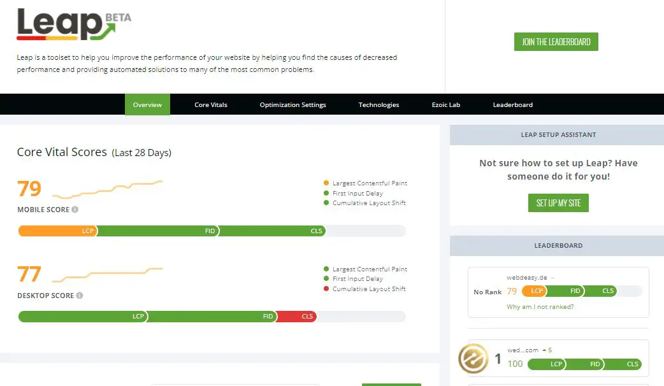Open the Leaderboard tab in navigation
The image size is (664, 386).
click(x=512, y=104)
